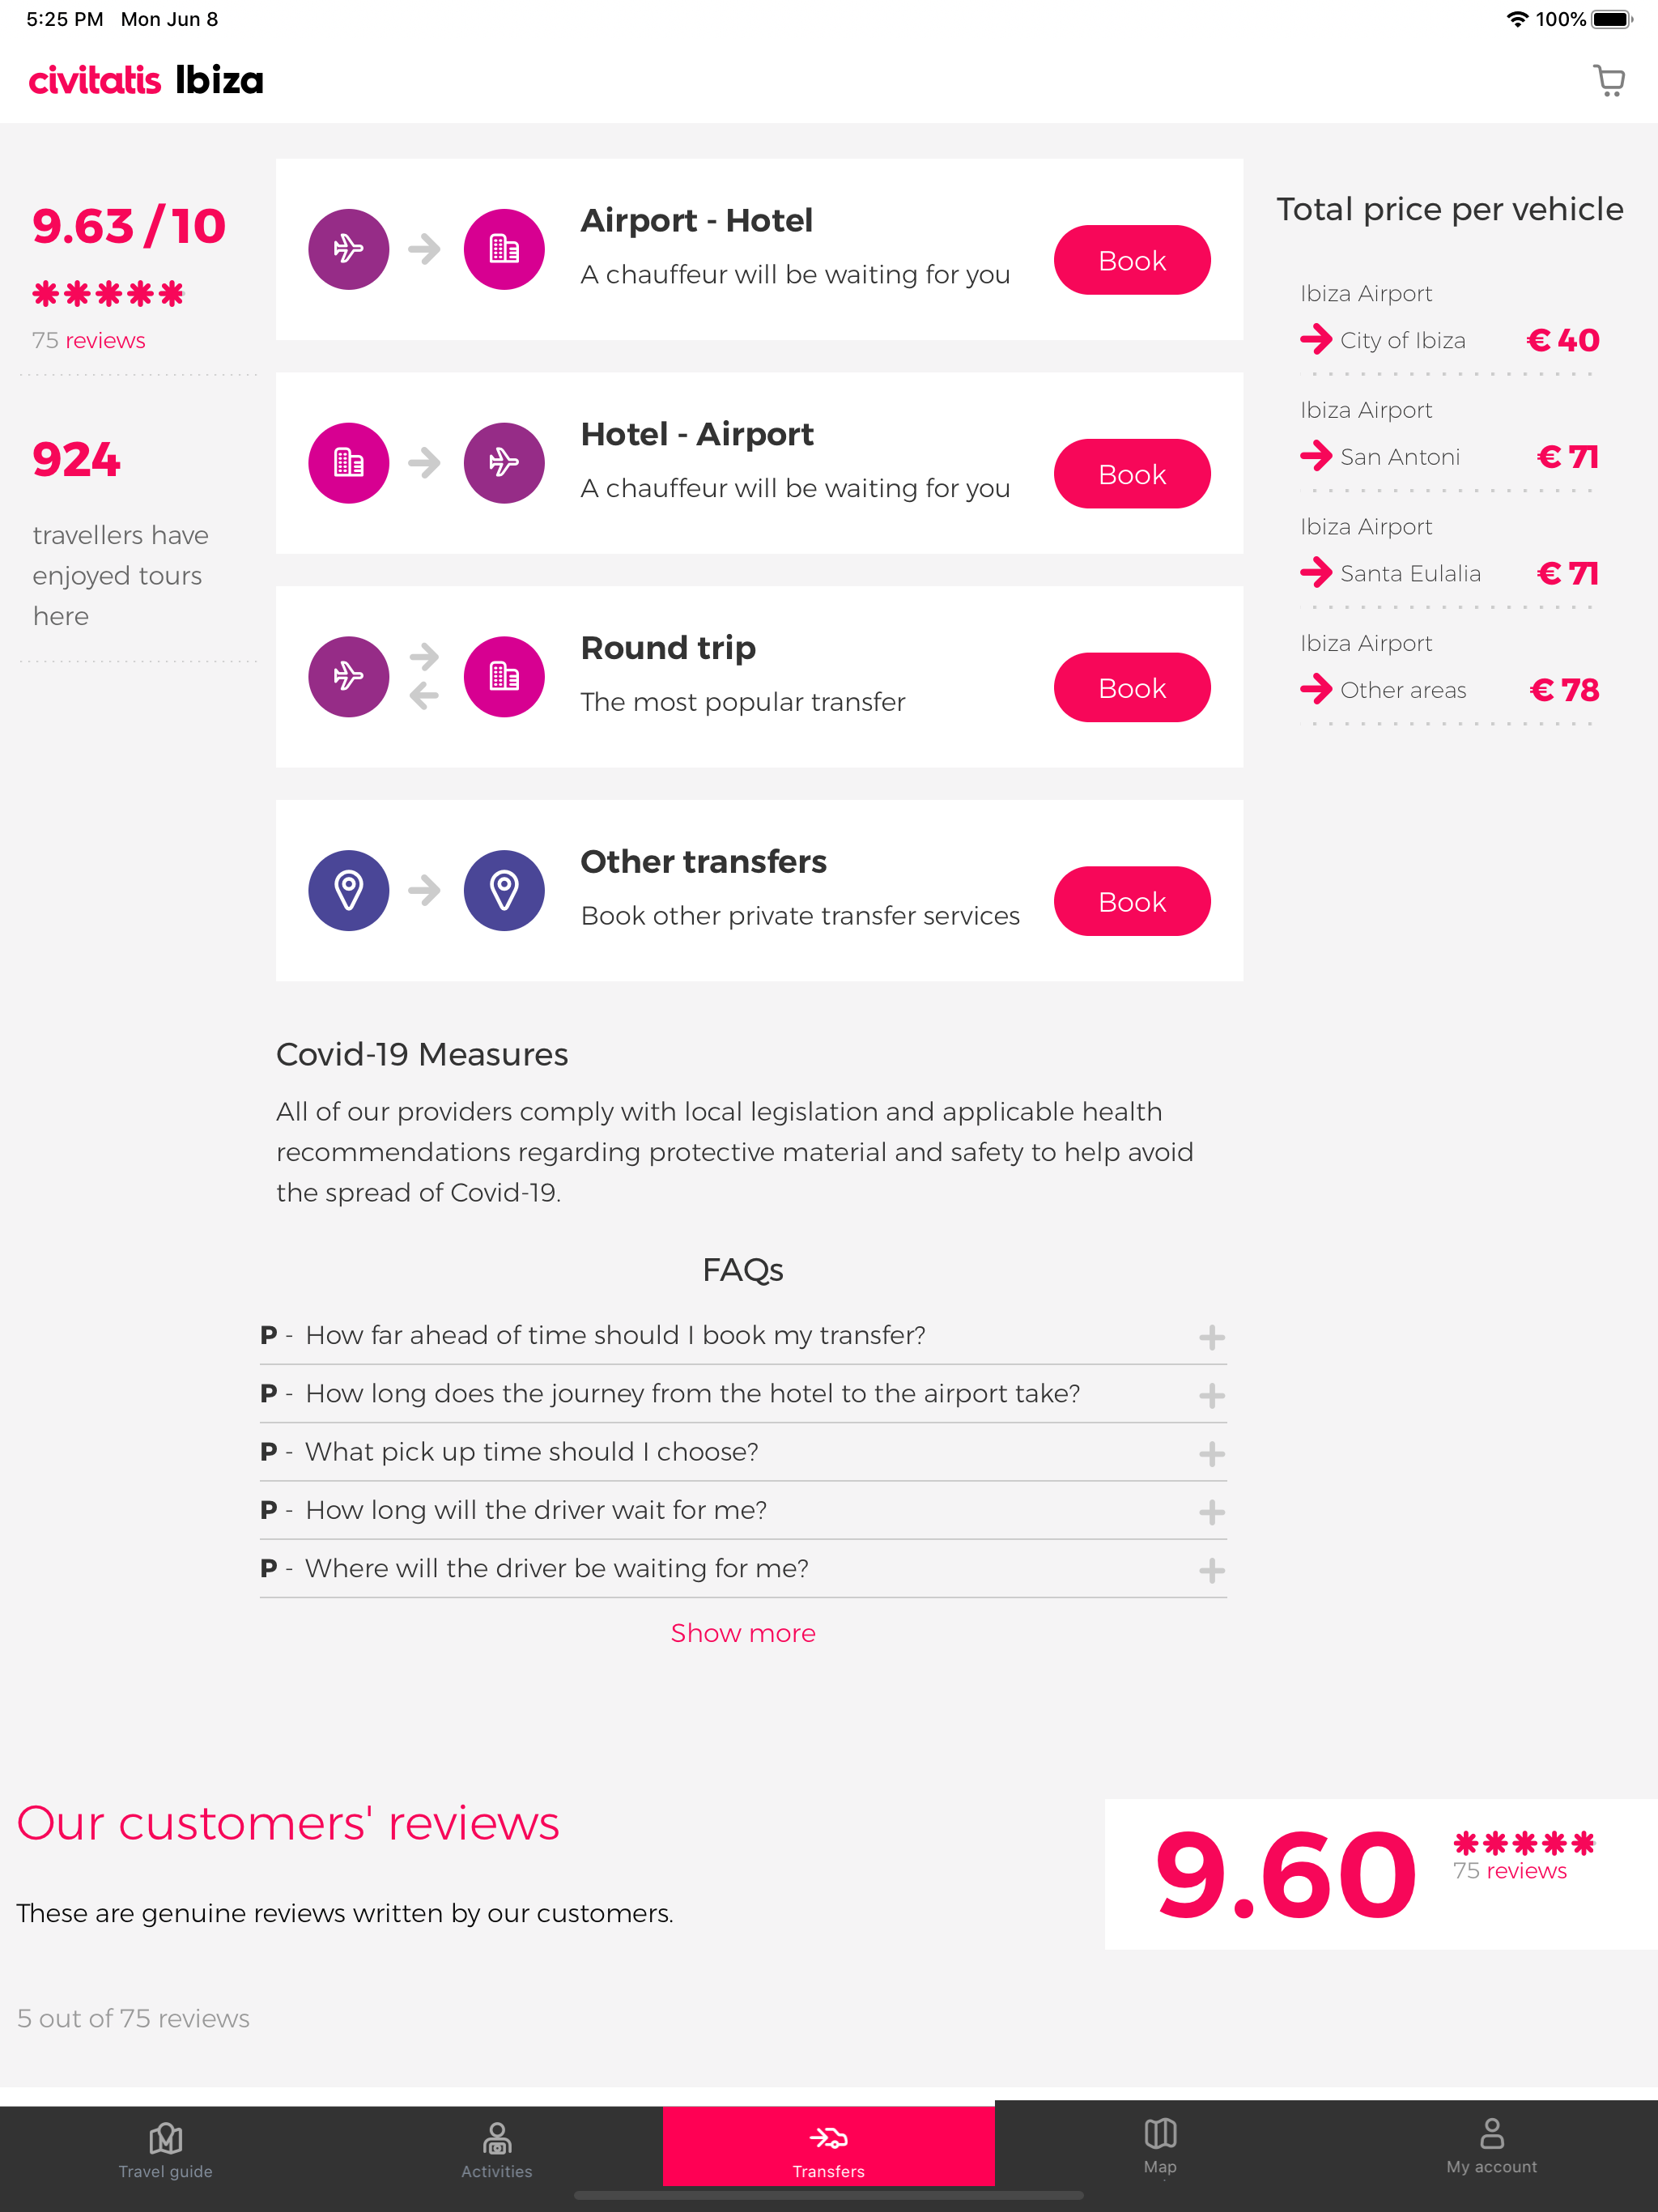Viewport: 1658px width, 2212px height.
Task: Open the Activities section icon
Action: coord(497,2138)
